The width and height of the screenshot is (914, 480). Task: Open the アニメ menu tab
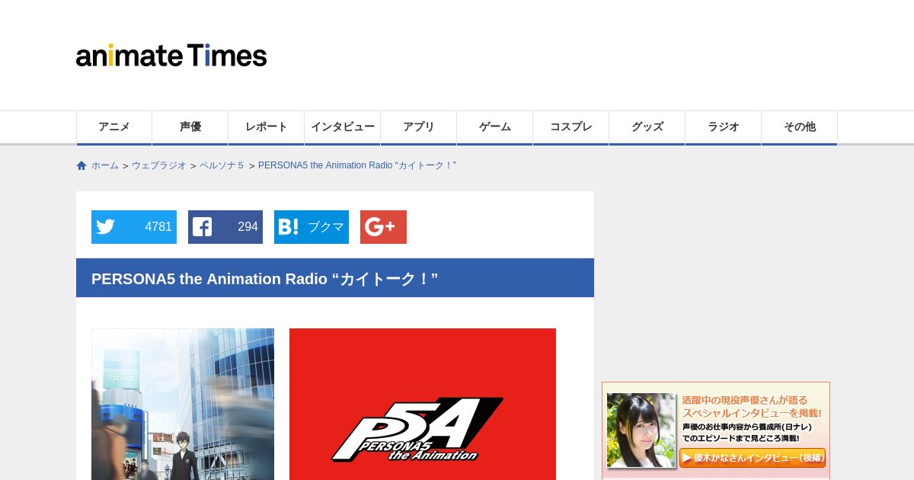114,127
